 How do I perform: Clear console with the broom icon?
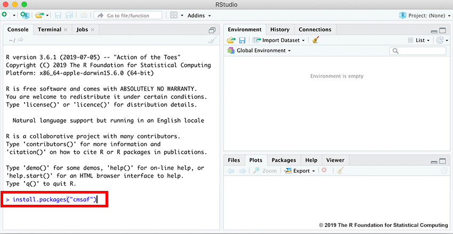(212, 40)
